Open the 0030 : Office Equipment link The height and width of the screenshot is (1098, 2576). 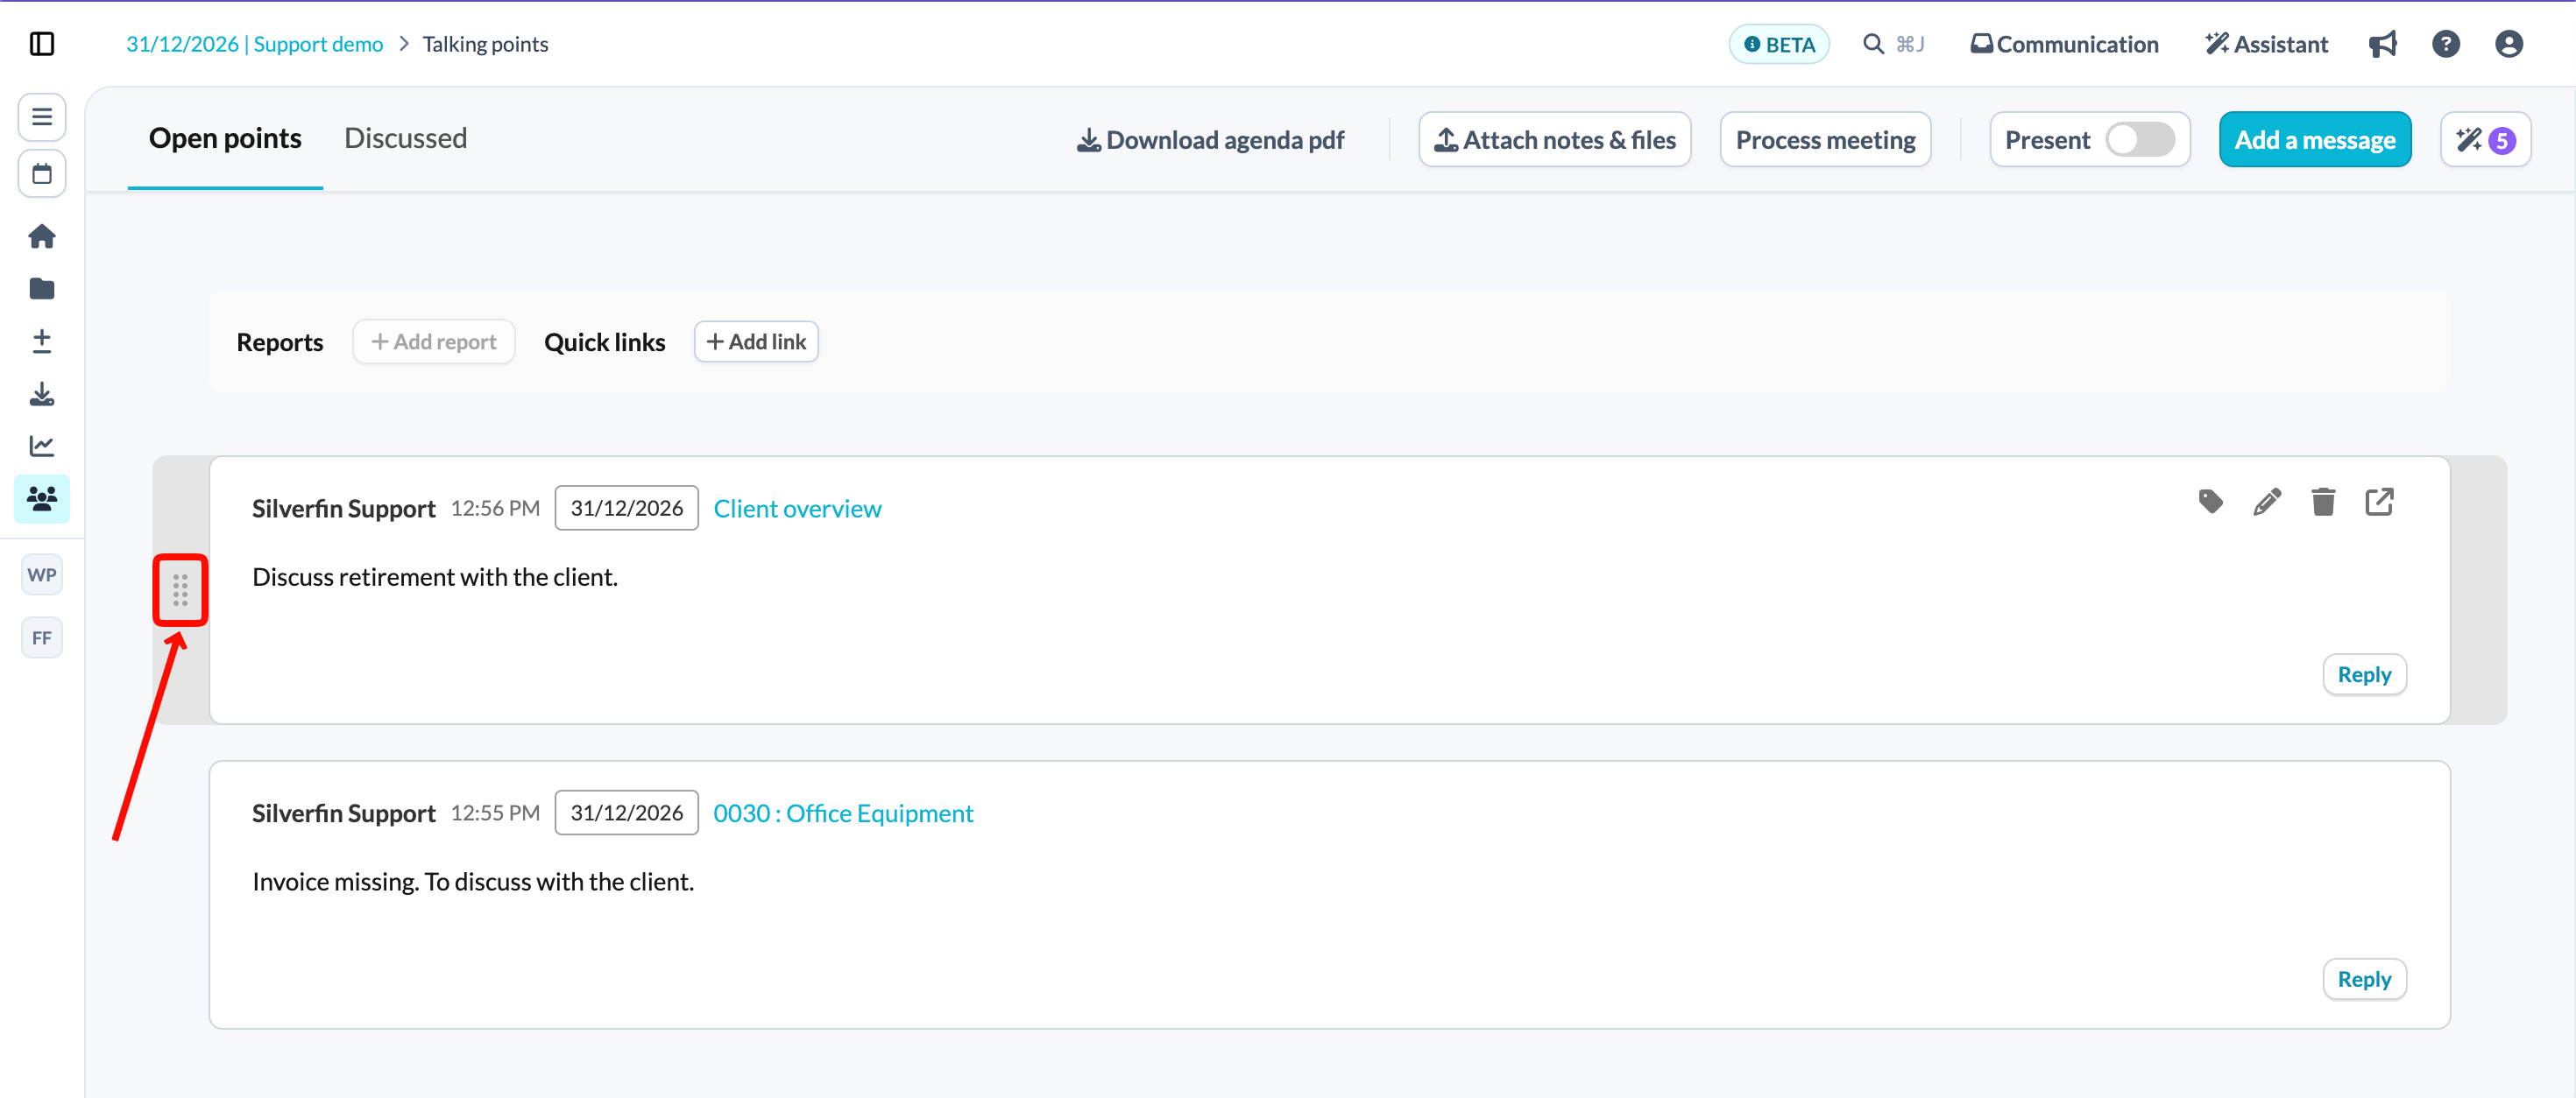click(843, 813)
